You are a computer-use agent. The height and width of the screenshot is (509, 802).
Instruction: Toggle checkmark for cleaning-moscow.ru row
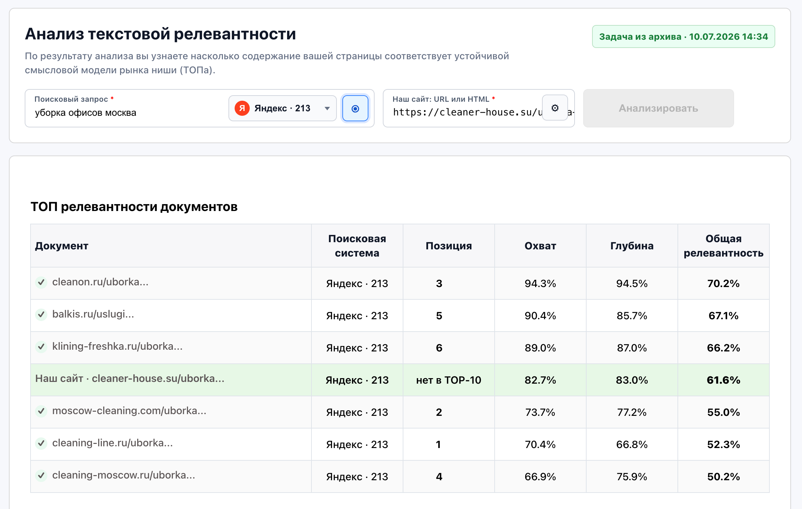pos(41,475)
